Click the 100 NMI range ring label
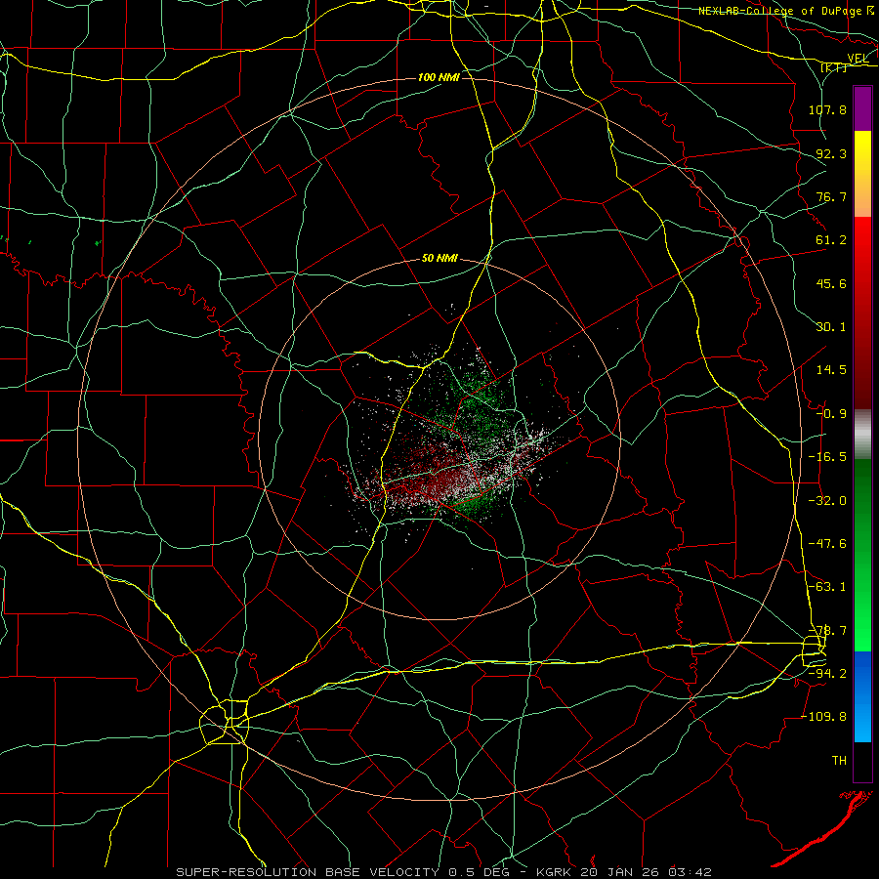The image size is (879, 879). coord(439,77)
